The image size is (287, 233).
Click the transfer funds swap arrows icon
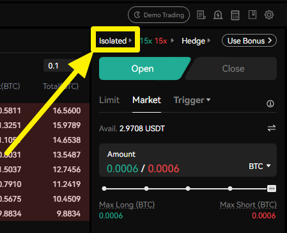(272, 128)
